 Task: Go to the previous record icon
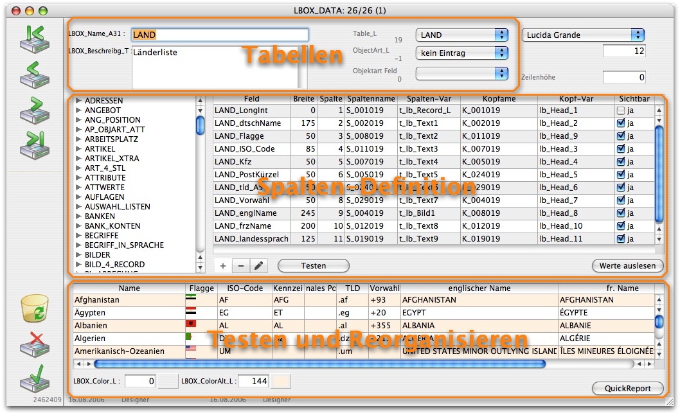35,75
